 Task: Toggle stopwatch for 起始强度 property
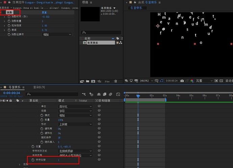[9, 26]
